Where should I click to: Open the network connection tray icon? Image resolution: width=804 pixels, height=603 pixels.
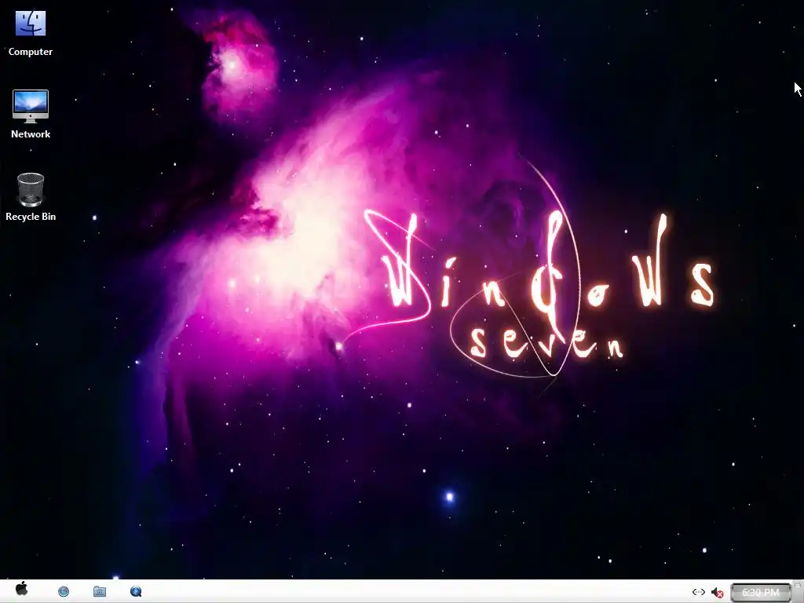tap(698, 592)
